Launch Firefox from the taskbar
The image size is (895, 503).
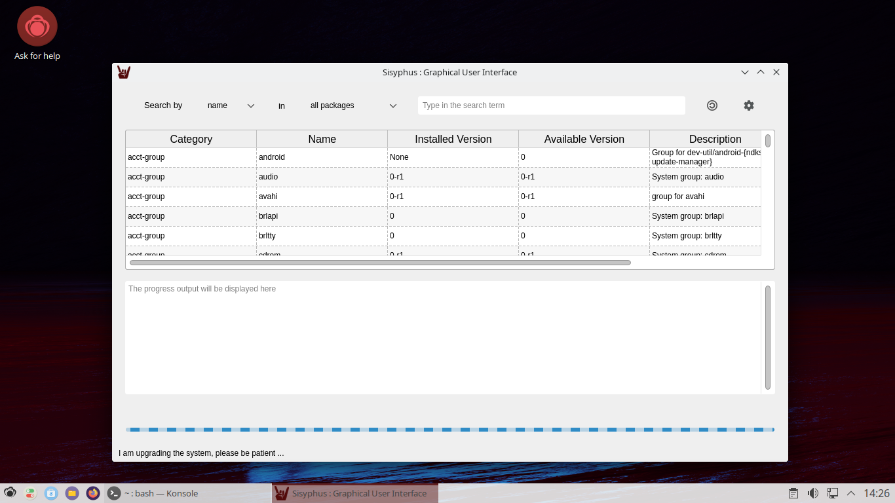(93, 493)
